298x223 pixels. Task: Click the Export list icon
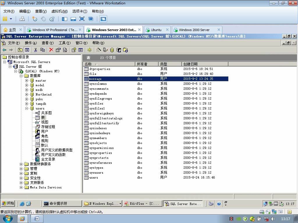click(65, 50)
